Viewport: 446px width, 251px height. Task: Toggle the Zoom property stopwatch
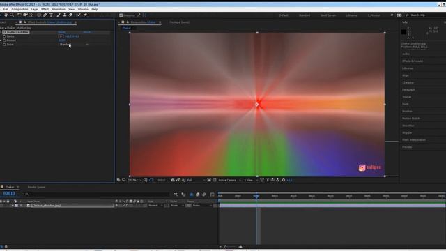[4, 45]
